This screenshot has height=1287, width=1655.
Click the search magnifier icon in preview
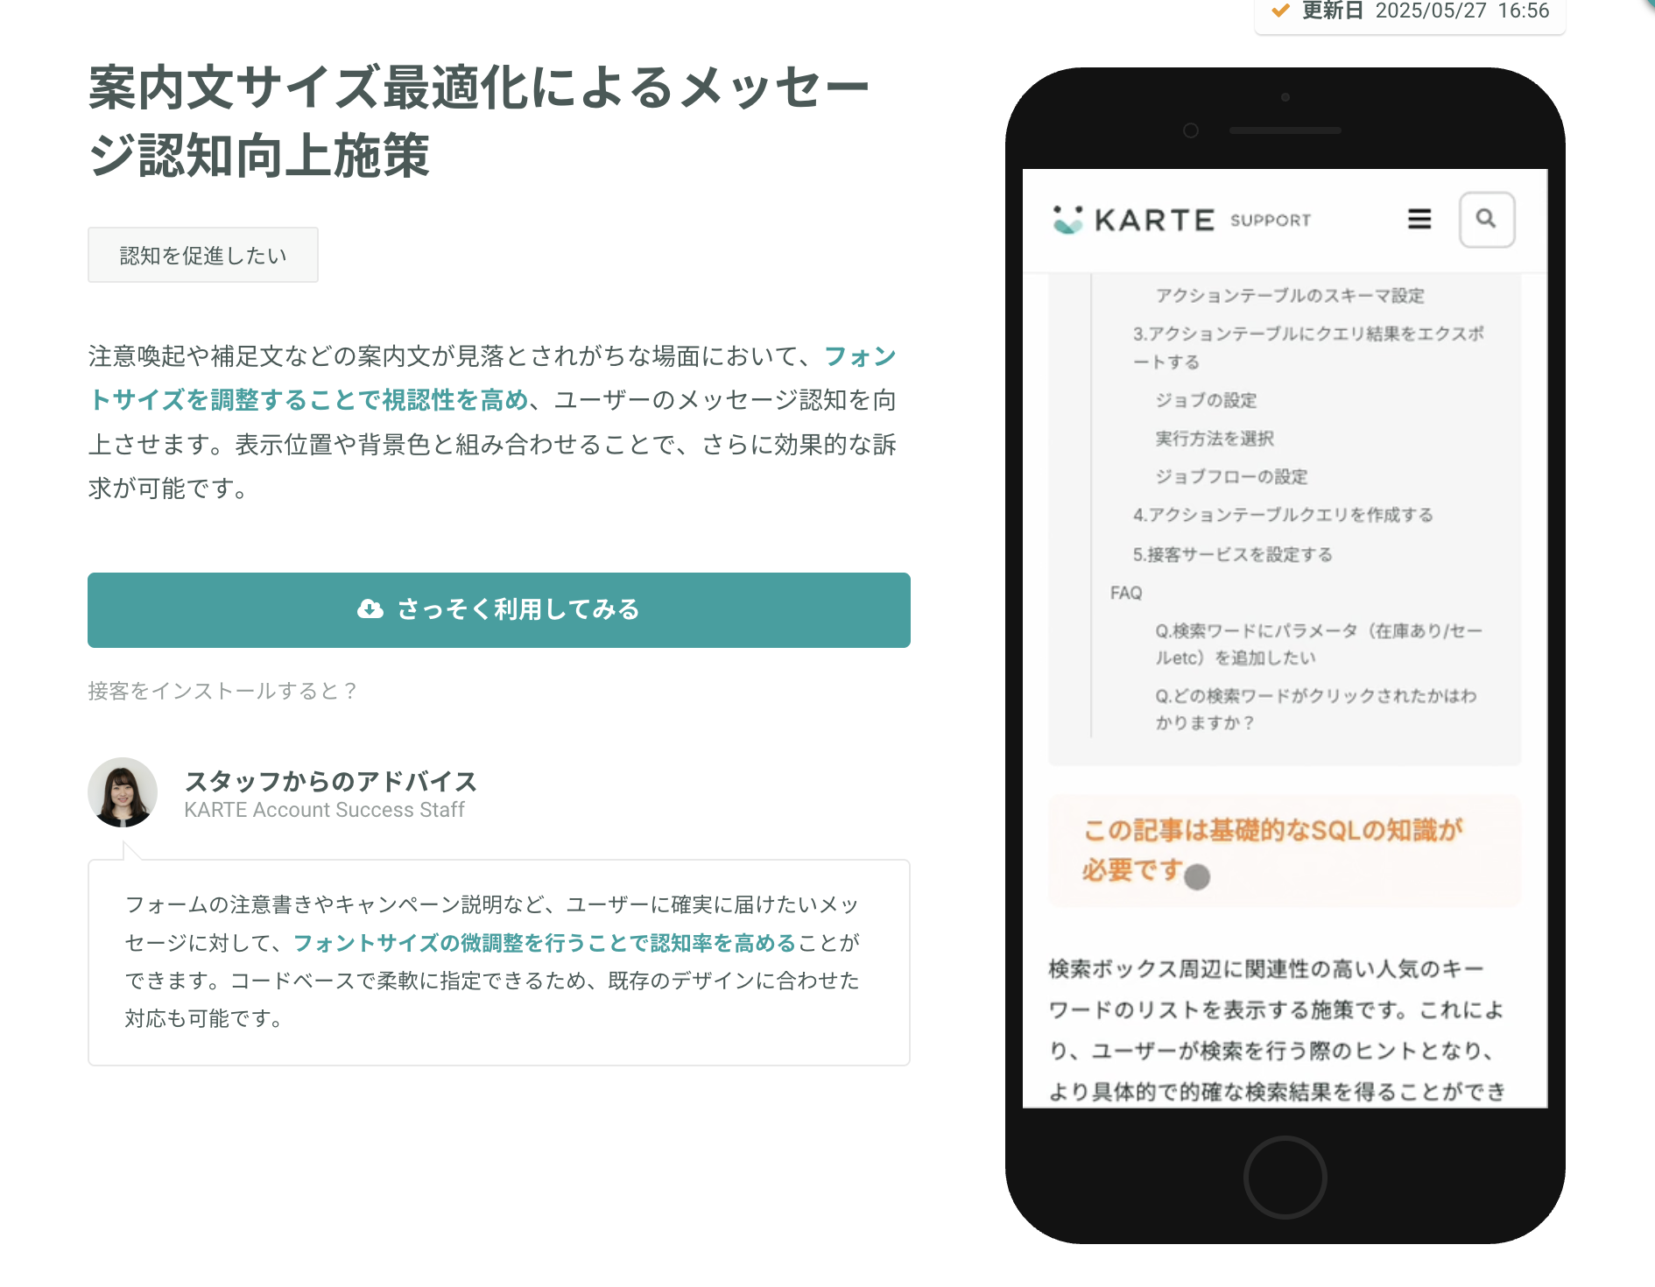(x=1486, y=219)
